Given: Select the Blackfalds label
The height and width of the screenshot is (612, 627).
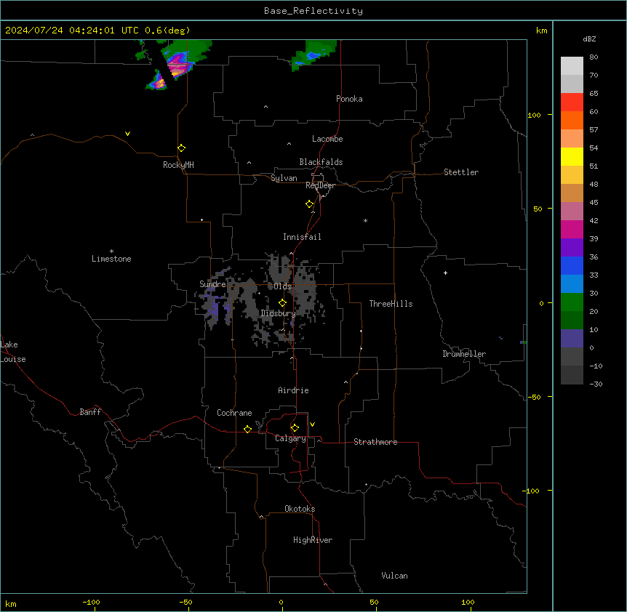Looking at the screenshot, I should (321, 162).
